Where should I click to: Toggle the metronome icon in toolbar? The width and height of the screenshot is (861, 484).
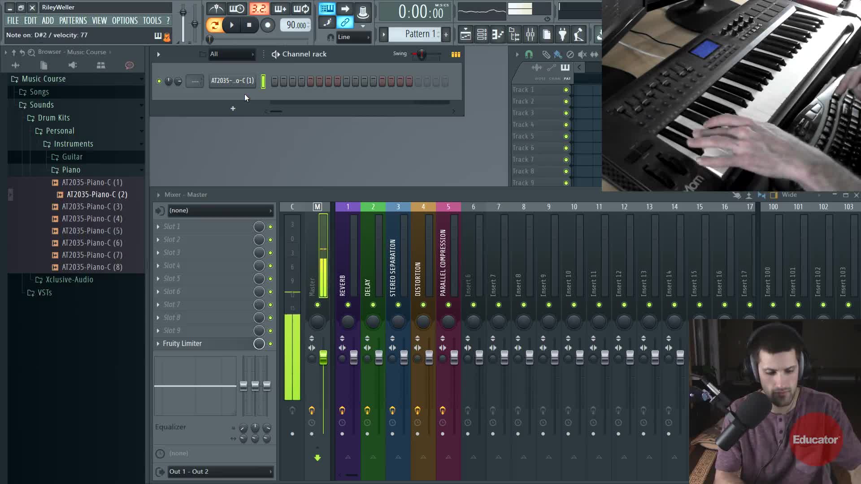(216, 9)
